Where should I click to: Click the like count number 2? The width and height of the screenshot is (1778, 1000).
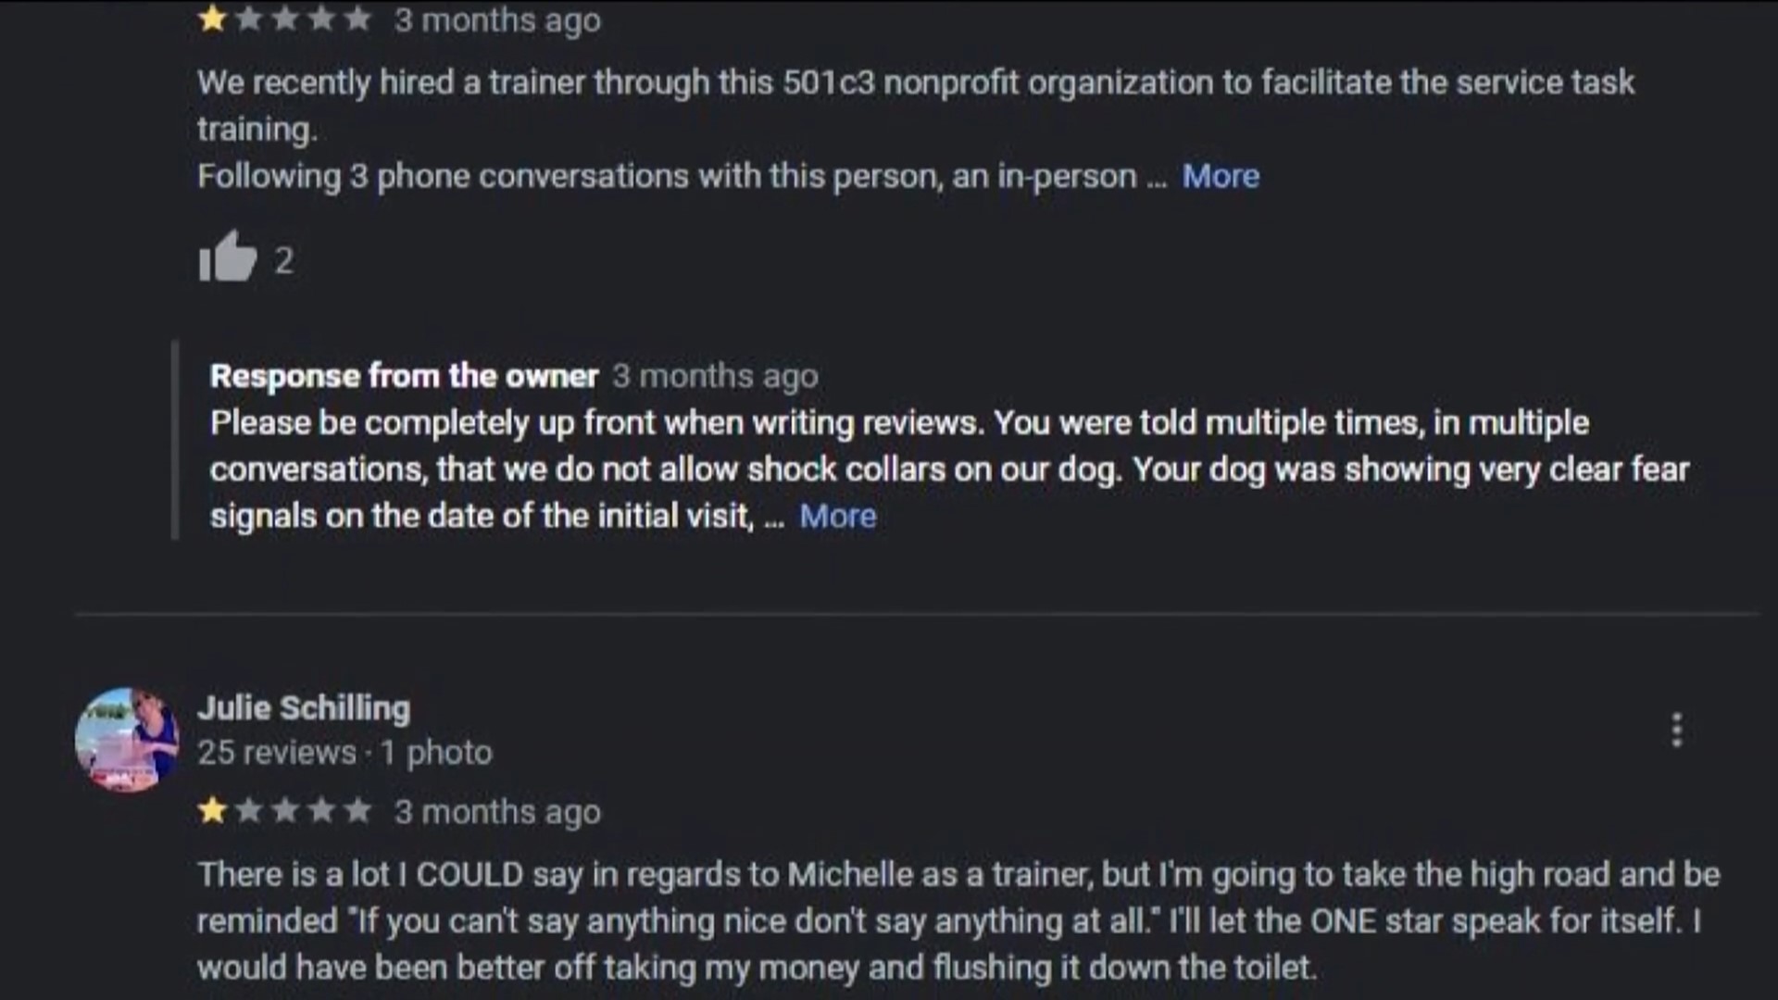pos(284,261)
